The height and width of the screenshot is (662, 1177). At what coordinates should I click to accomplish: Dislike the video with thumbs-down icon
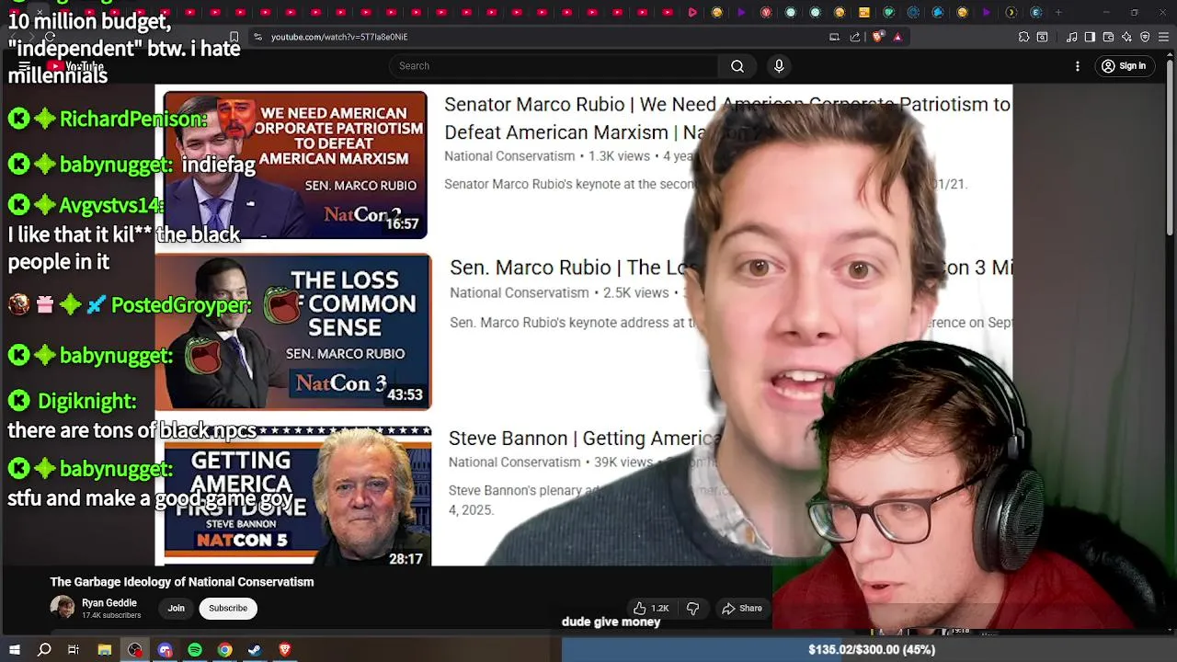(x=693, y=609)
